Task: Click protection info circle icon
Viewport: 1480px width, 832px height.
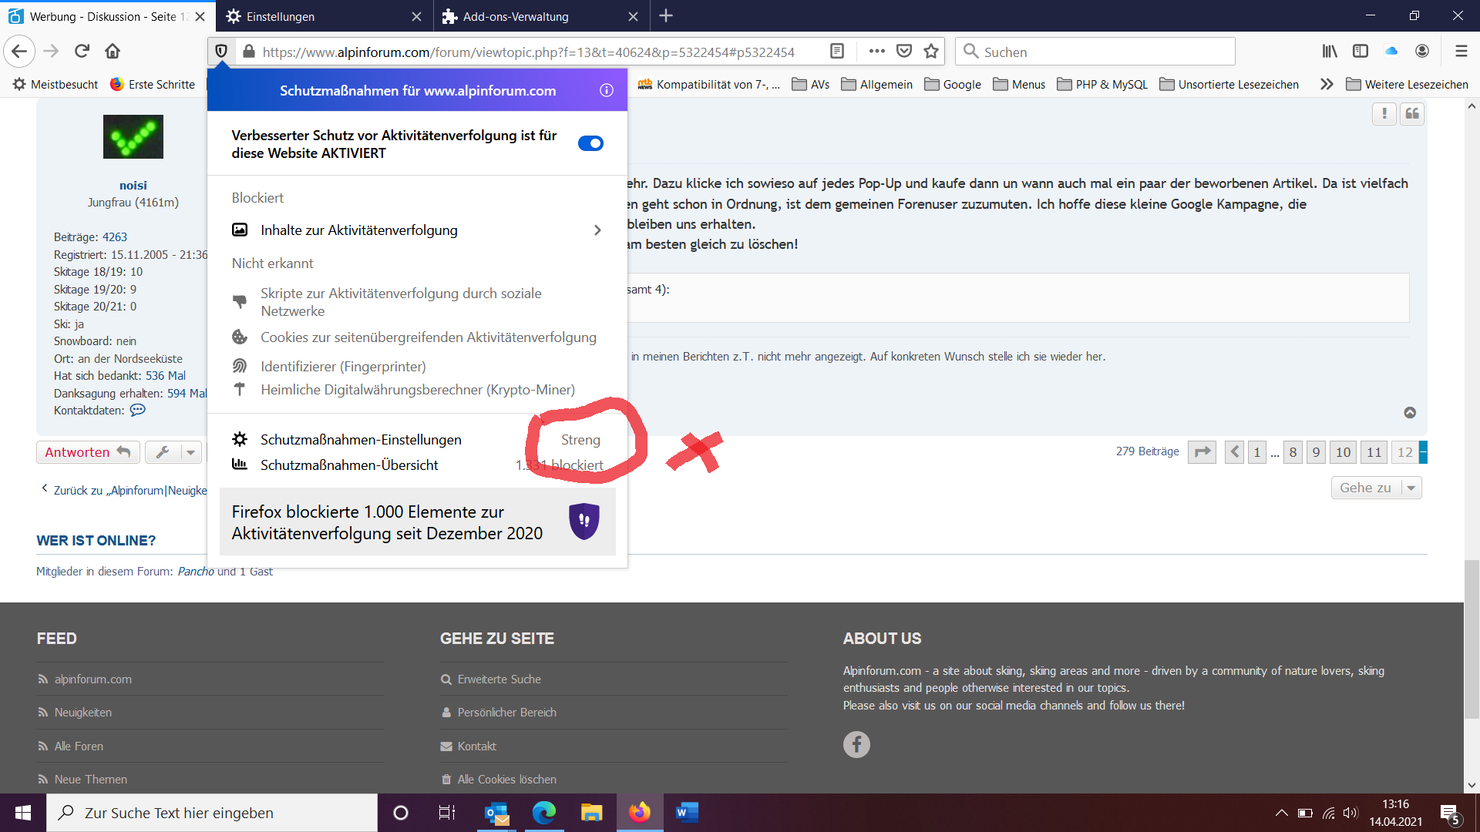Action: (607, 91)
